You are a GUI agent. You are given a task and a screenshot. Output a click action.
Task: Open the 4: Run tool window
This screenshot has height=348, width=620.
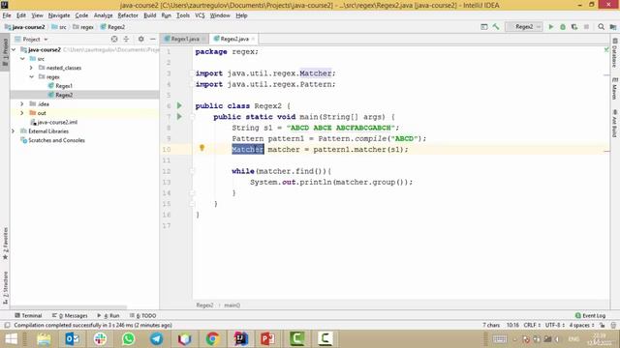coord(108,316)
